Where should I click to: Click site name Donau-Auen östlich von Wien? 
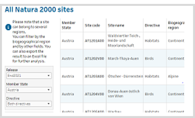pyautogui.click(x=124, y=94)
